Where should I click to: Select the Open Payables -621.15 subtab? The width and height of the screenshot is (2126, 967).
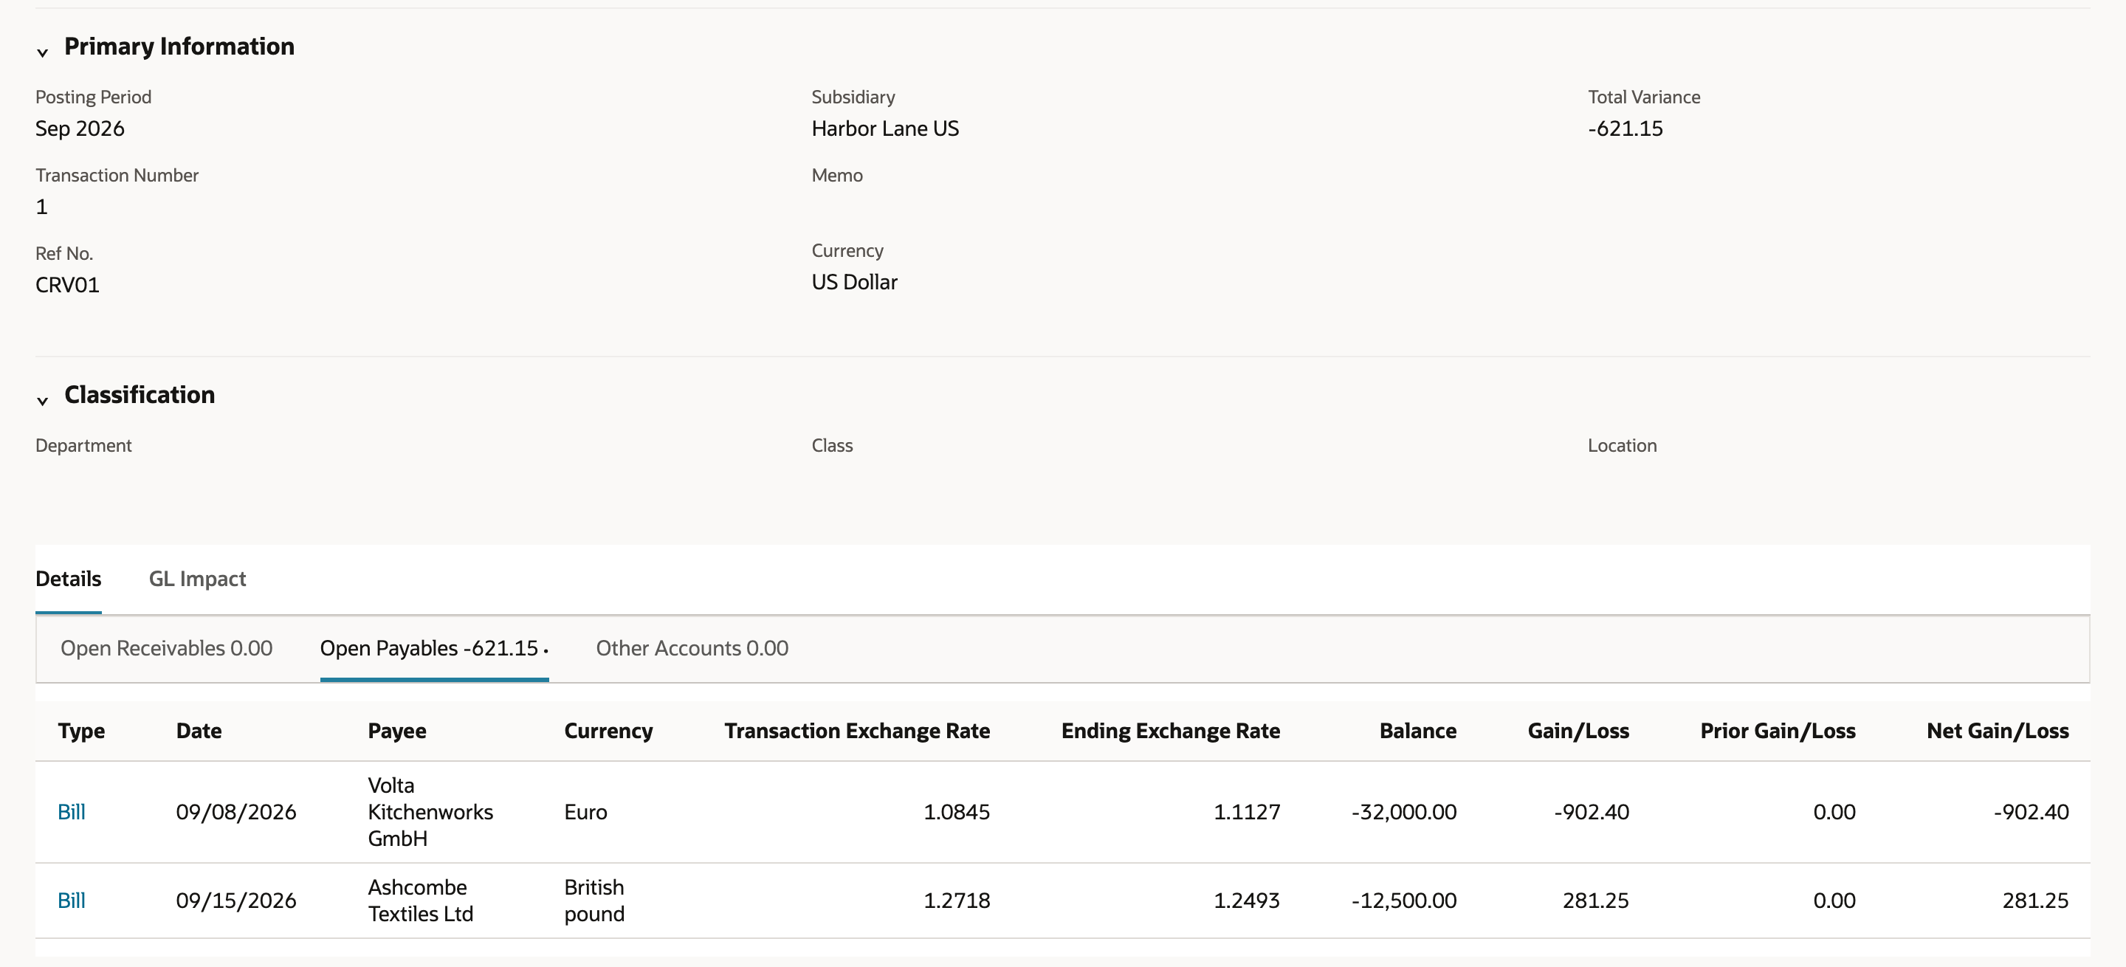434,647
